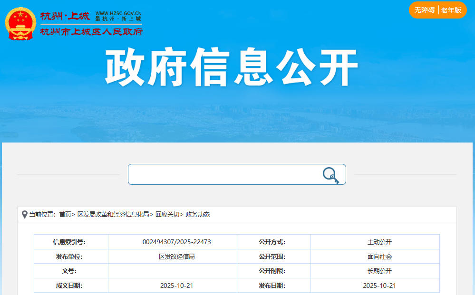This screenshot has width=475, height=295.
Task: Enable 无障碍 accessibility mode
Action: [424, 10]
